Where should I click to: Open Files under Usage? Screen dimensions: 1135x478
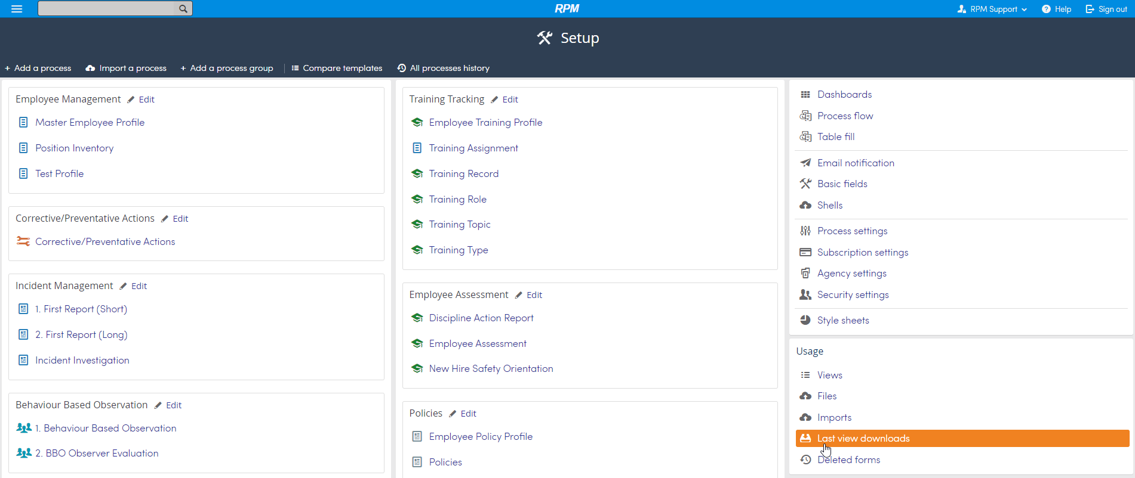[827, 396]
